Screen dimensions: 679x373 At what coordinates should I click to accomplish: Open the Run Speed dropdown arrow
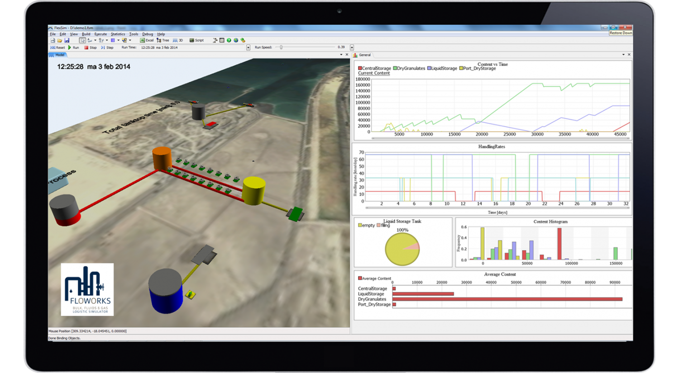pyautogui.click(x=352, y=47)
